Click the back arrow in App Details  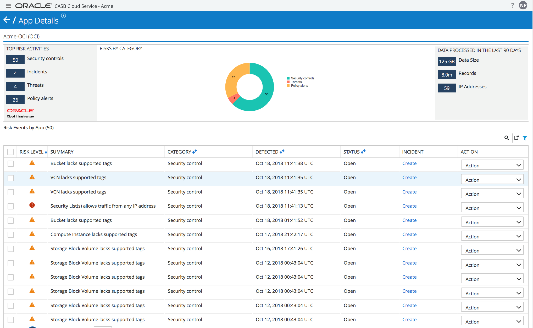tap(7, 20)
